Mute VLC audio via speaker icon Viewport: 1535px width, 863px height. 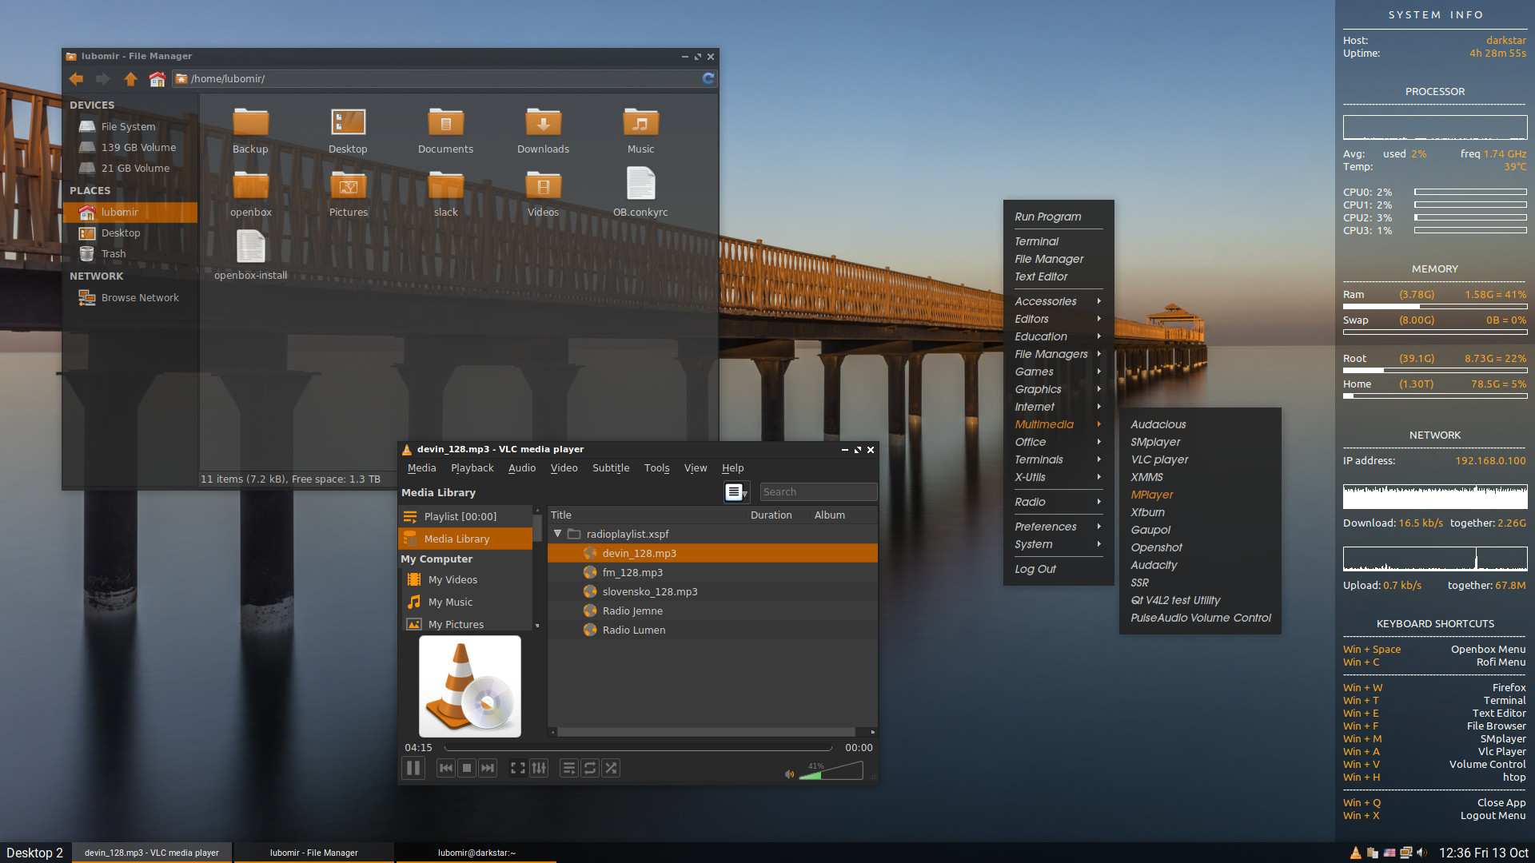pyautogui.click(x=790, y=774)
